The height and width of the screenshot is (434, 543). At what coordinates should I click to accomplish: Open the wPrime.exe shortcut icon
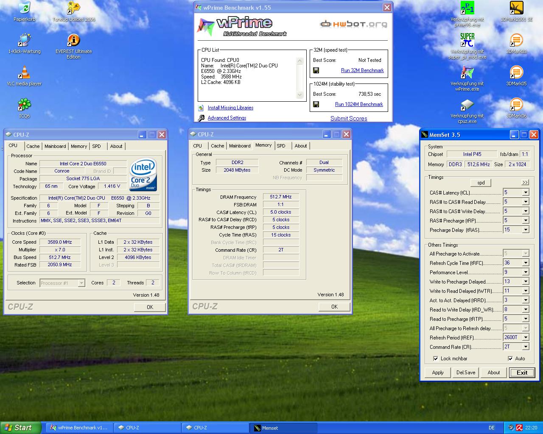point(467,72)
